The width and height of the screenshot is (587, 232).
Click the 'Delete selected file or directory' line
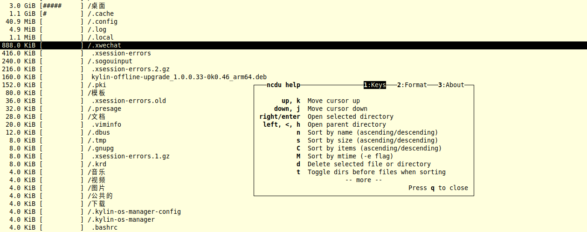point(369,164)
